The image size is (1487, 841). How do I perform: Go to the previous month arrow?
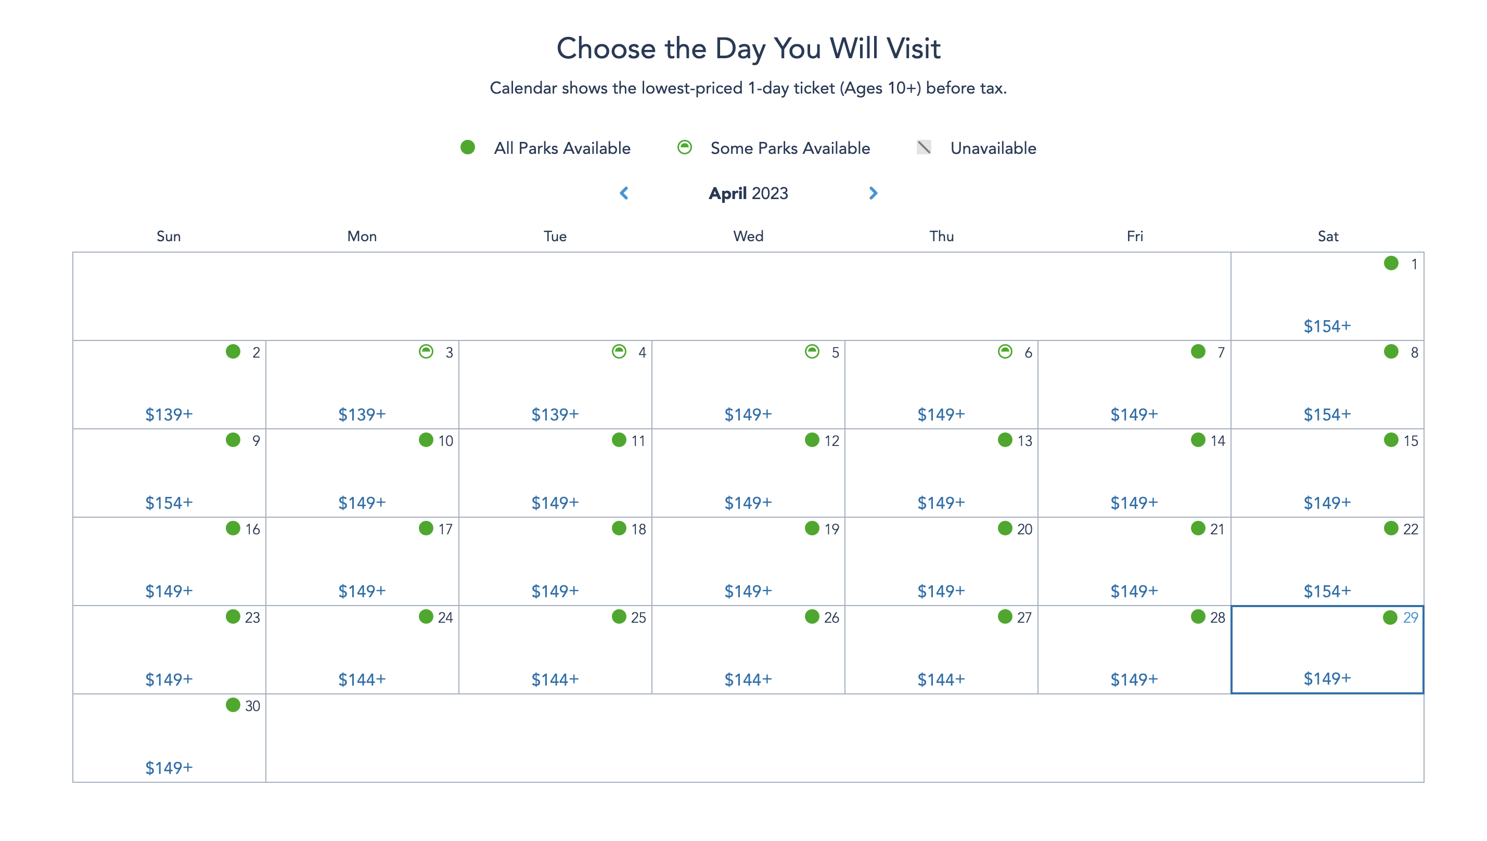click(x=624, y=193)
